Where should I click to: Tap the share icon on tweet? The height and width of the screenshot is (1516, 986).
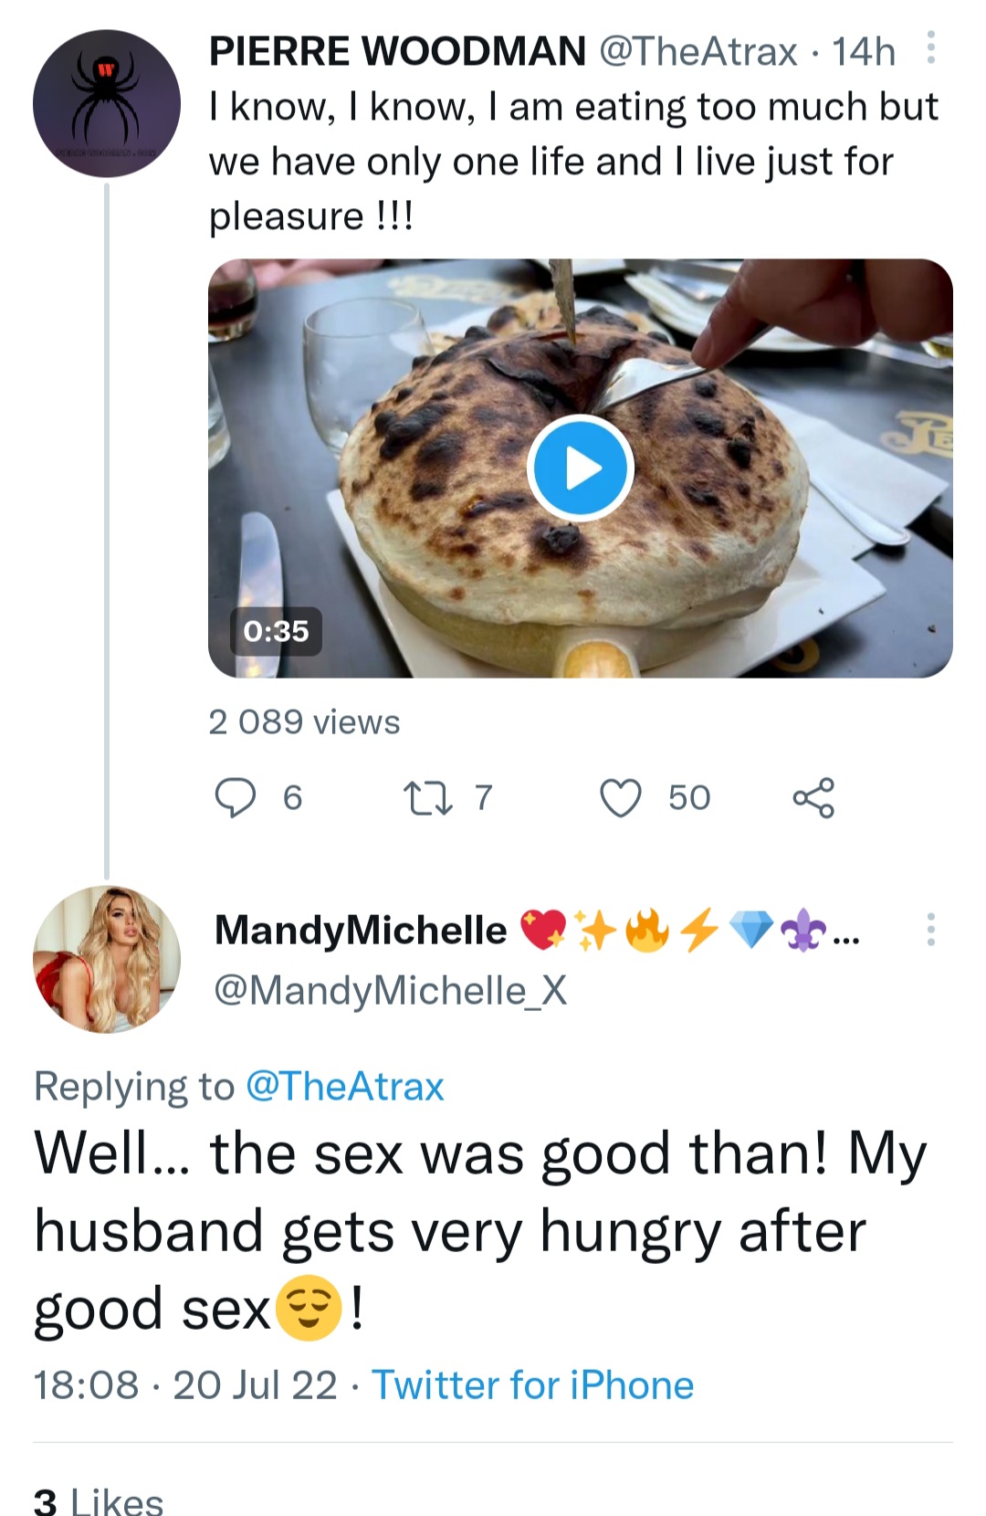(x=813, y=797)
